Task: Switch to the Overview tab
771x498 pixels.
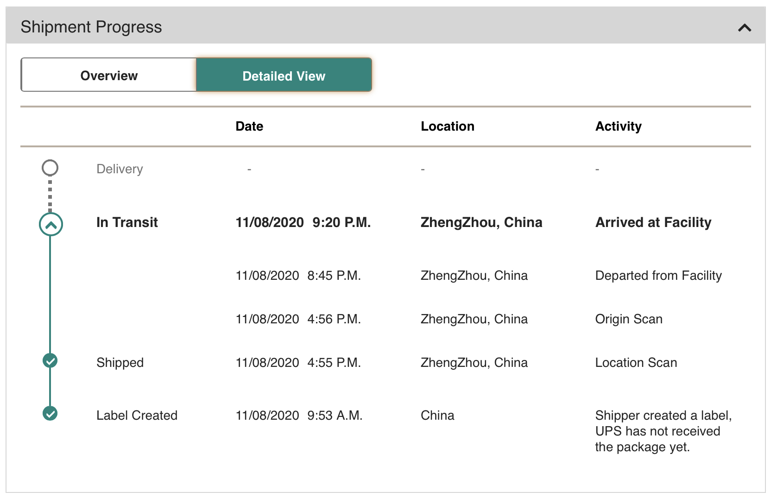Action: coord(109,76)
